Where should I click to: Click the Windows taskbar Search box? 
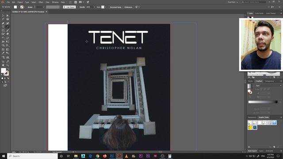[32, 156]
